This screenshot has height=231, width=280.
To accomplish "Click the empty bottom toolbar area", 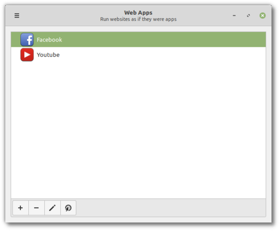I will click(x=171, y=208).
